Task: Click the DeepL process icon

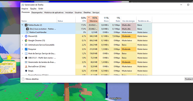Action: [x=26, y=71]
